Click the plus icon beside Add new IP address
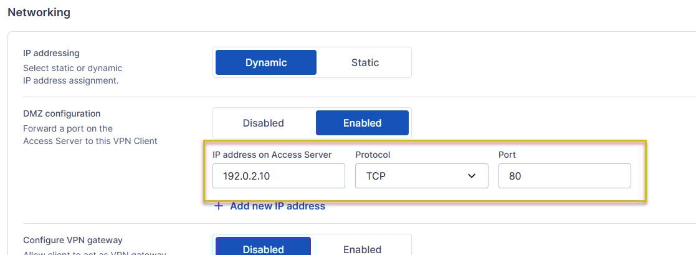 coord(219,206)
